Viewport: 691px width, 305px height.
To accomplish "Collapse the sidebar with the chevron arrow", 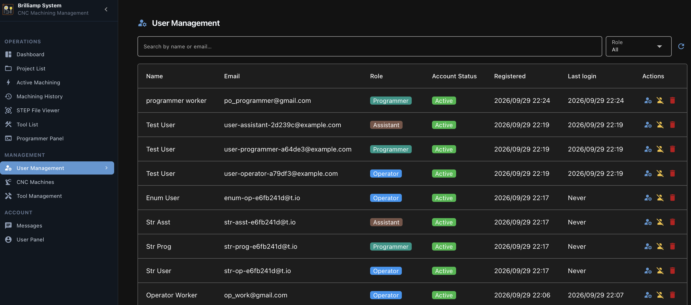I will [x=106, y=9].
